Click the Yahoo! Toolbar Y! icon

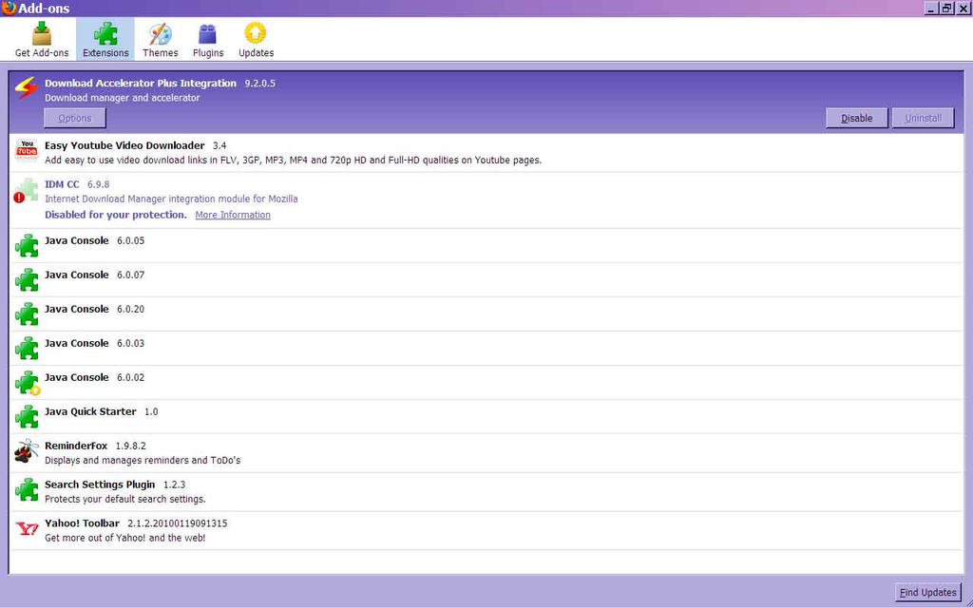pos(27,528)
